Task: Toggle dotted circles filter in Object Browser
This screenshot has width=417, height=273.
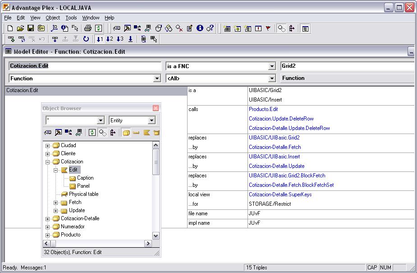Action: (102, 132)
